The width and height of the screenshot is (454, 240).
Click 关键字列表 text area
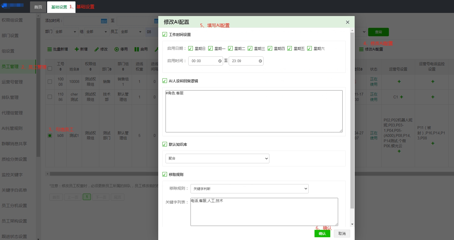tap(264, 212)
